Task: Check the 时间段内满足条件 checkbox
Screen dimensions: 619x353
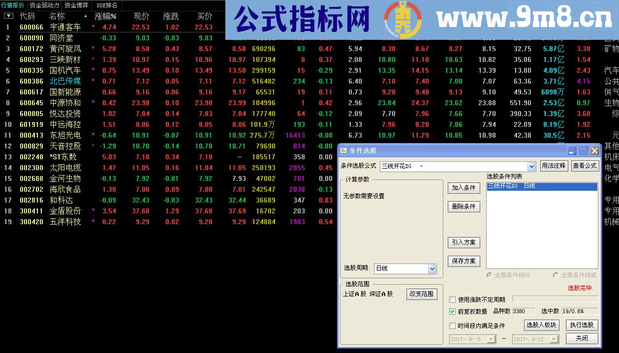Action: pos(452,325)
